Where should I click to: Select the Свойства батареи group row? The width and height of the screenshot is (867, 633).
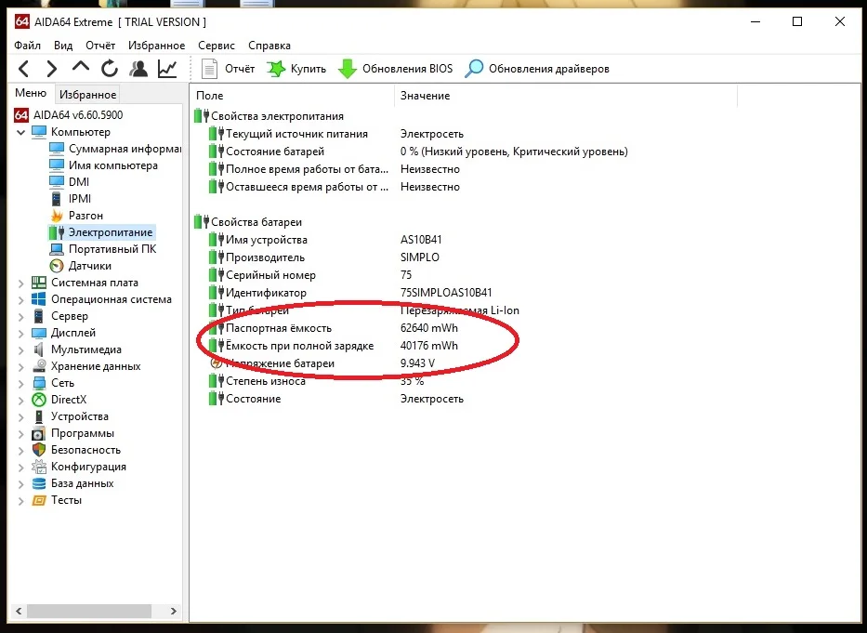[x=248, y=222]
